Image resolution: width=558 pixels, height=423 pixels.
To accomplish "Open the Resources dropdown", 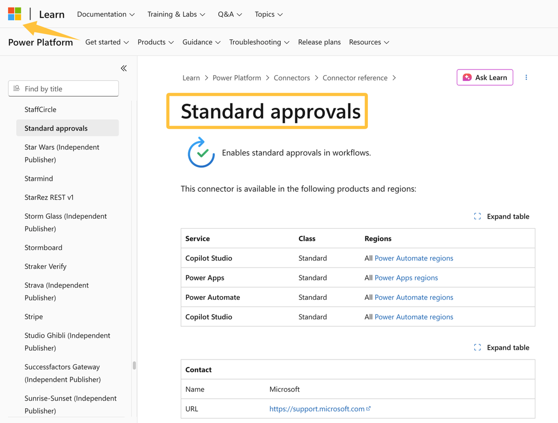I will click(369, 42).
